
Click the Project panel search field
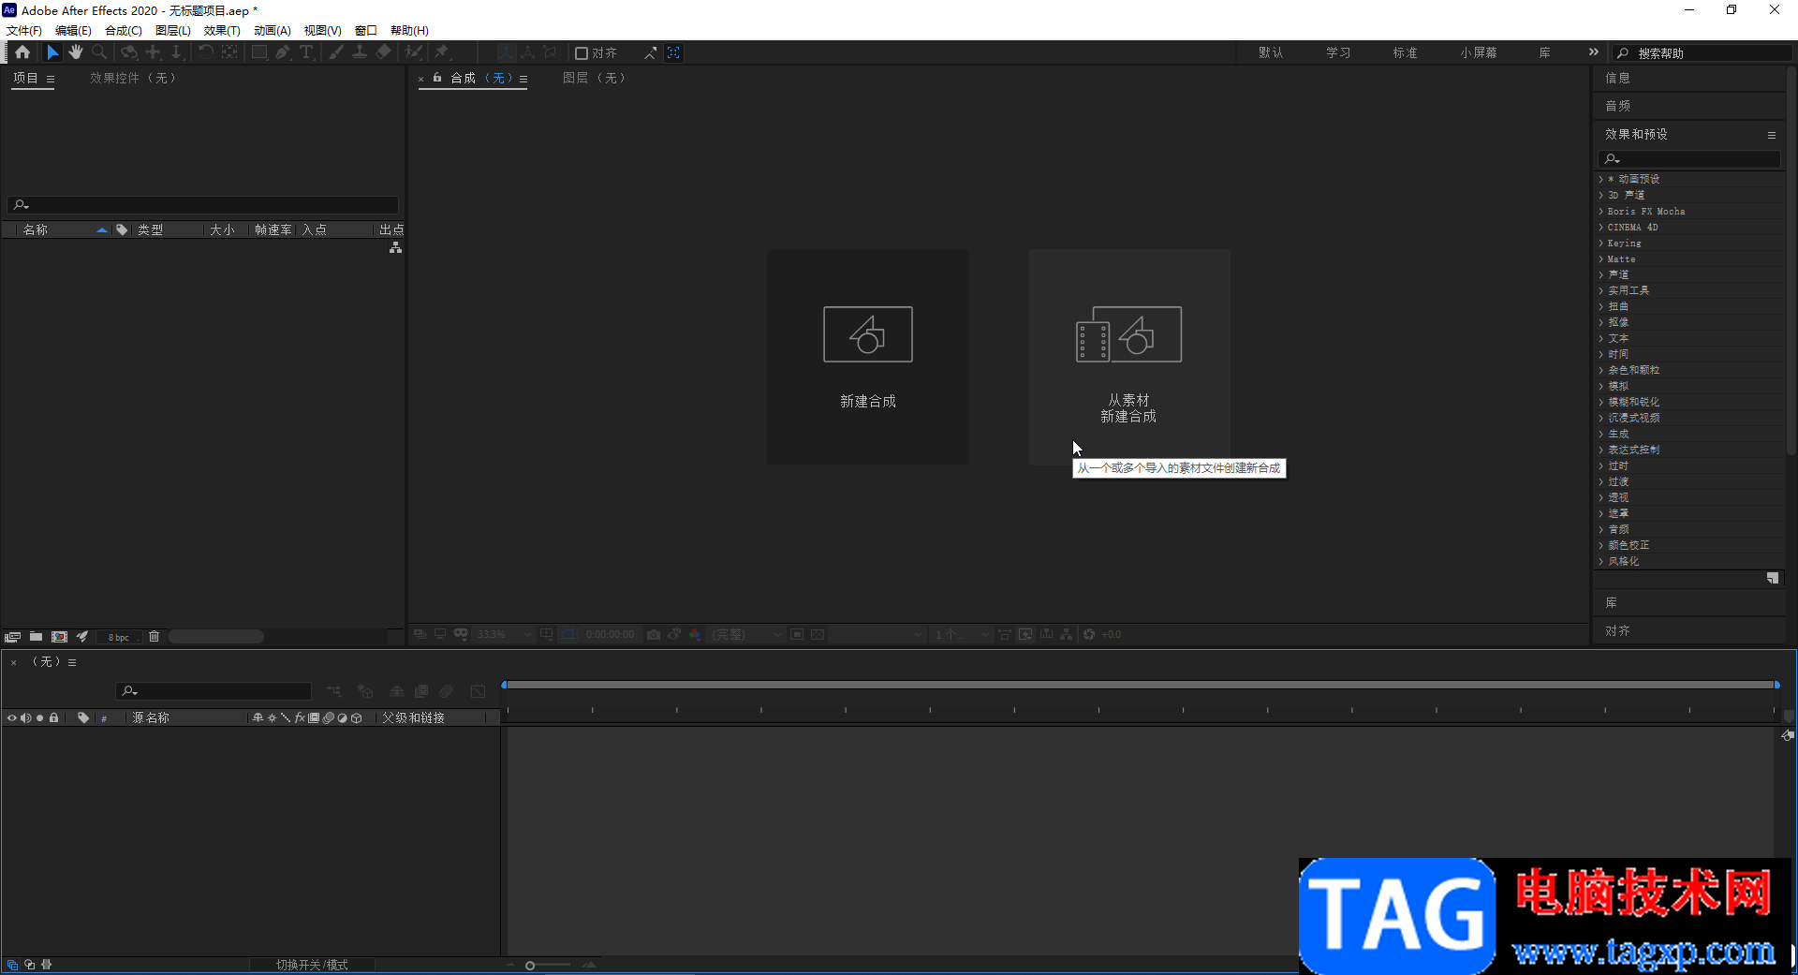pyautogui.click(x=203, y=204)
